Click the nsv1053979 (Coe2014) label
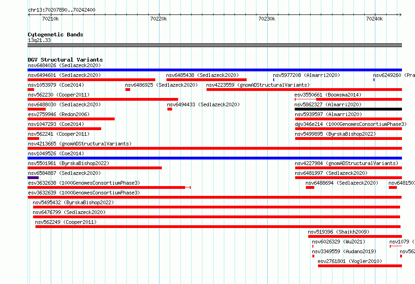 pyautogui.click(x=56, y=85)
